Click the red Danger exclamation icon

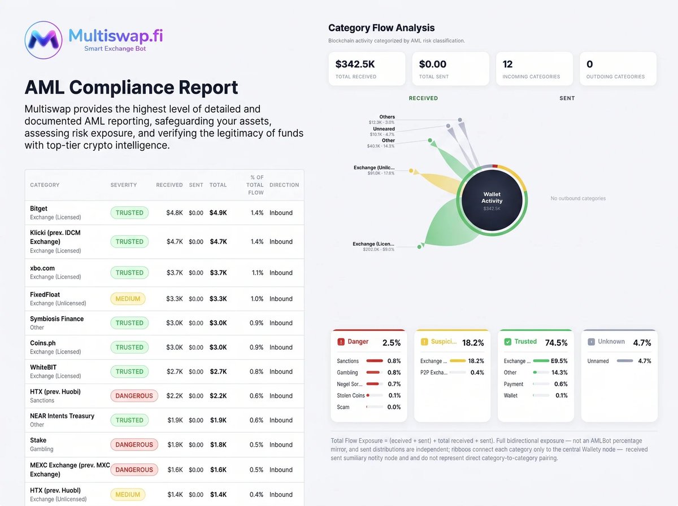(x=341, y=342)
